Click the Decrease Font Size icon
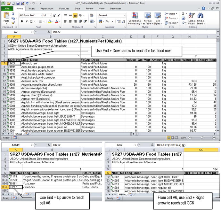Screen dimensions: 221x210 (x=59, y=15)
